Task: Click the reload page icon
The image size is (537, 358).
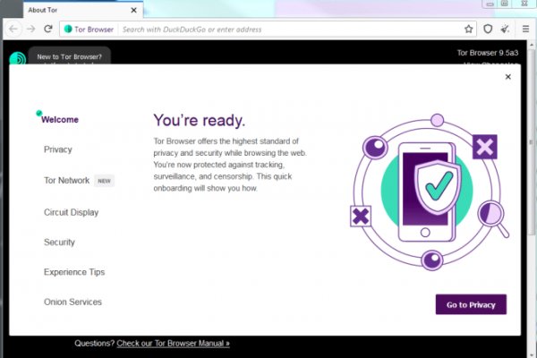Action: [50, 29]
